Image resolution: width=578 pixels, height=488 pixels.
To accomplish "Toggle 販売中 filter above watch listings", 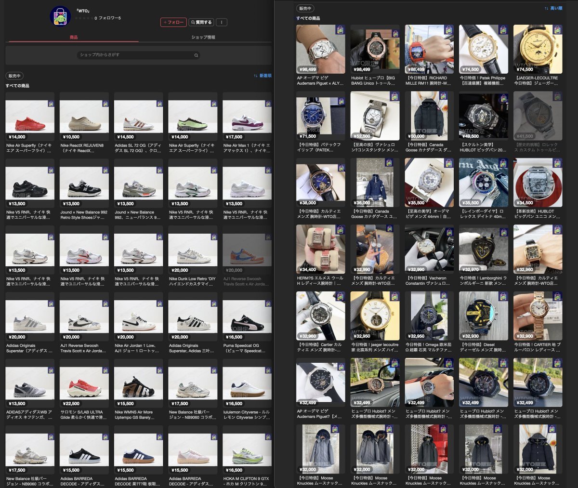I will coord(305,9).
